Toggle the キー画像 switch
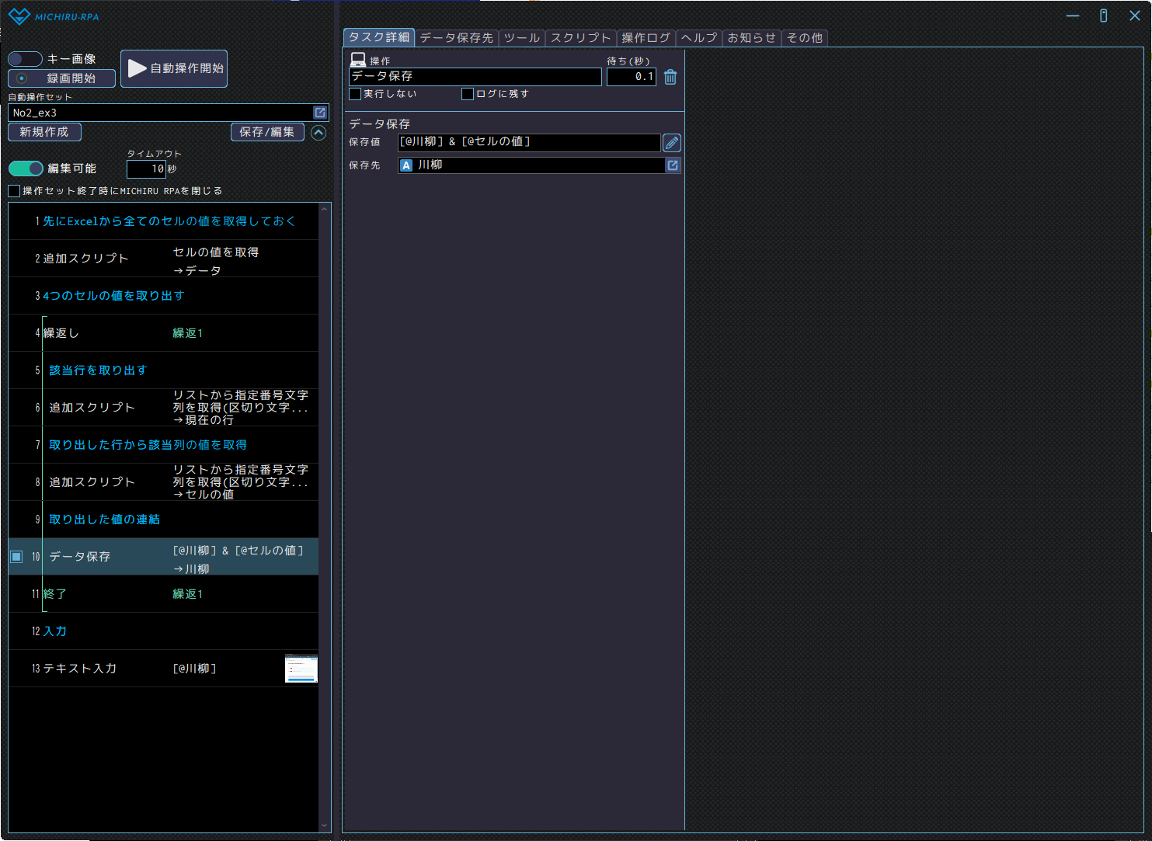The width and height of the screenshot is (1152, 841). [x=25, y=59]
